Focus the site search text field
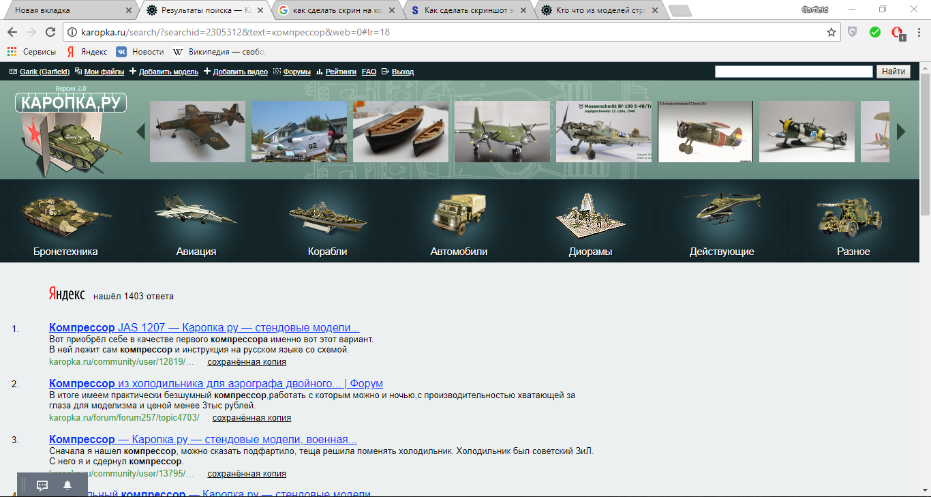Image resolution: width=931 pixels, height=497 pixels. point(793,72)
